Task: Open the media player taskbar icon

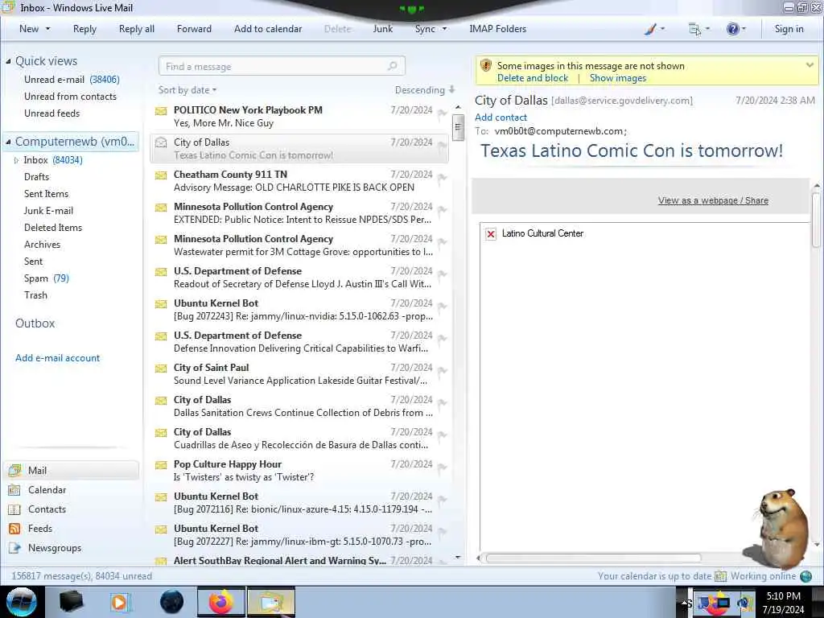Action: (x=119, y=602)
